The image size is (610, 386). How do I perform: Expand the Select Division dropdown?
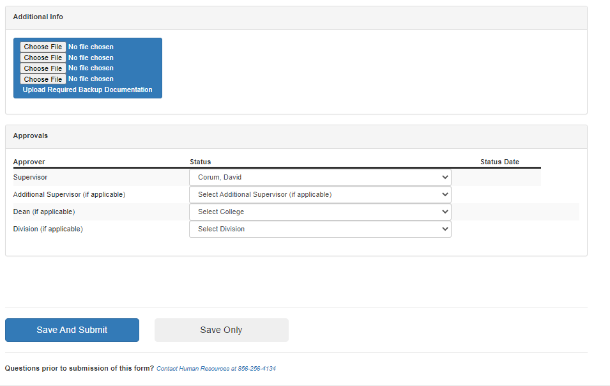pyautogui.click(x=320, y=229)
